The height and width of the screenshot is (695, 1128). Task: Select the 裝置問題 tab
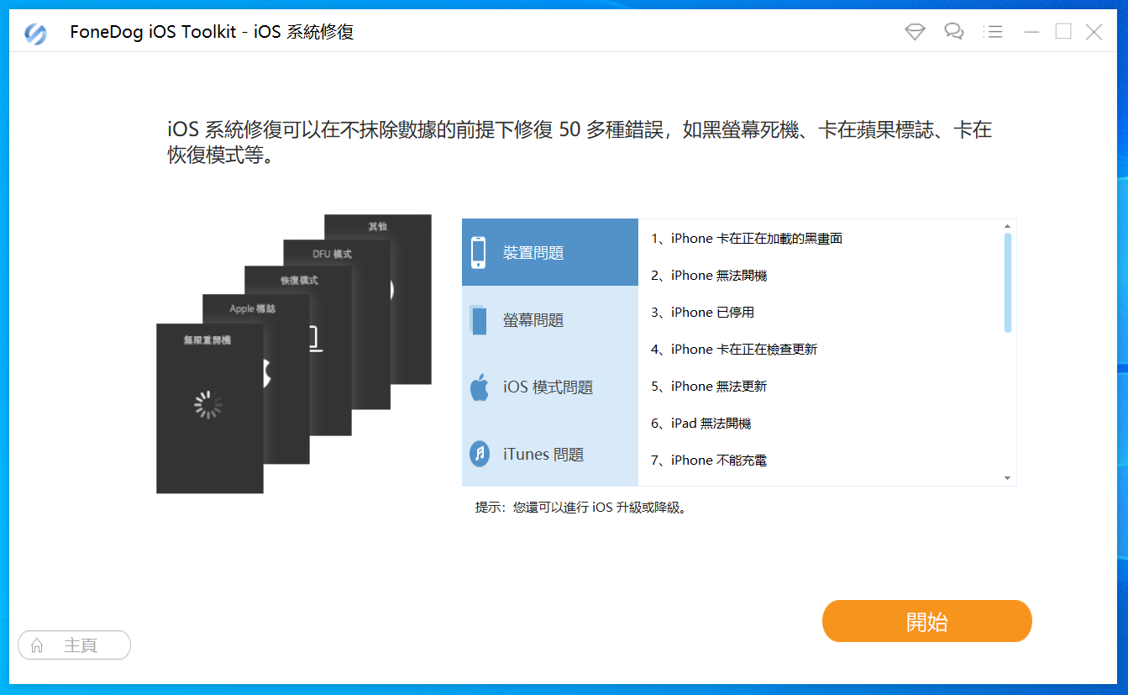coord(550,252)
